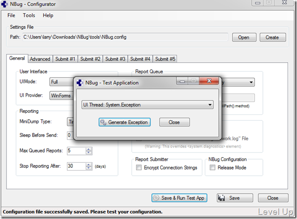Screen dimensions: 297x219
Task: Switch to the Advanced tab
Action: coord(40,59)
